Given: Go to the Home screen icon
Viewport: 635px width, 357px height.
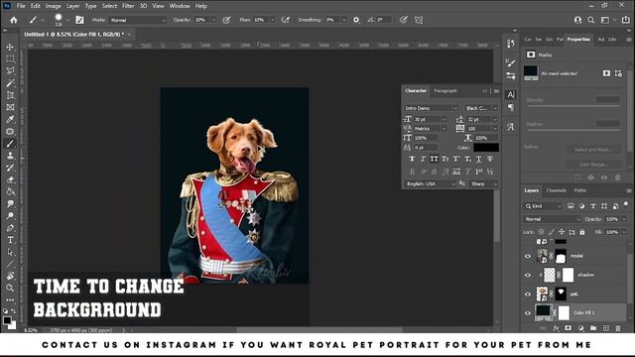Looking at the screenshot, I should 14,20.
